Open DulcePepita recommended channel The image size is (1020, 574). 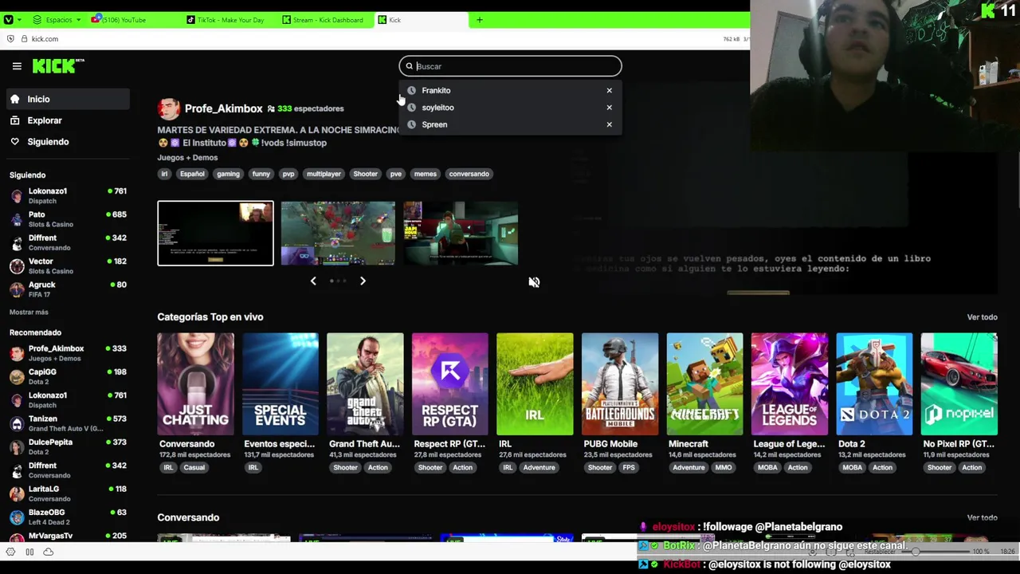pyautogui.click(x=68, y=446)
